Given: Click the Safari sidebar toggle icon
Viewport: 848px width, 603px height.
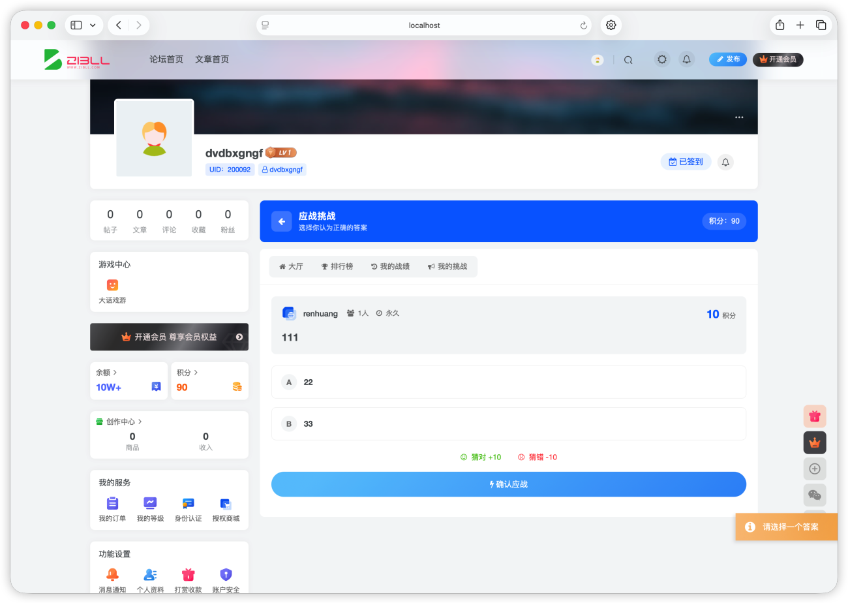Looking at the screenshot, I should [x=76, y=25].
